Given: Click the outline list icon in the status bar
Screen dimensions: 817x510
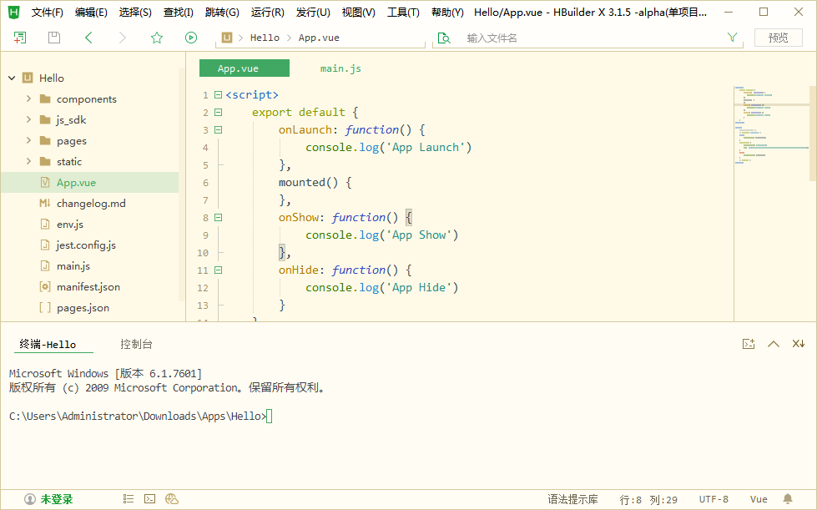Looking at the screenshot, I should [x=128, y=498].
